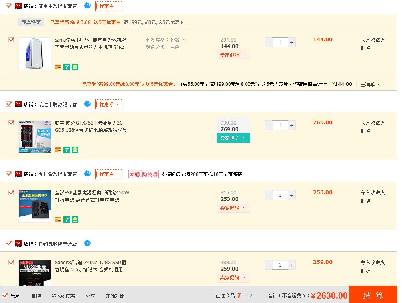
Task: Click credit card icon under 全汉FSP power supply
Action: [x=58, y=220]
